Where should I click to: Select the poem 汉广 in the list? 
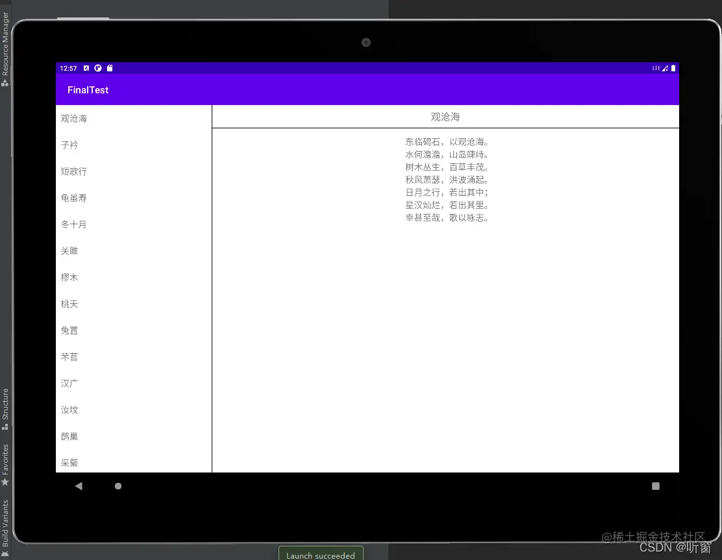[x=134, y=384]
